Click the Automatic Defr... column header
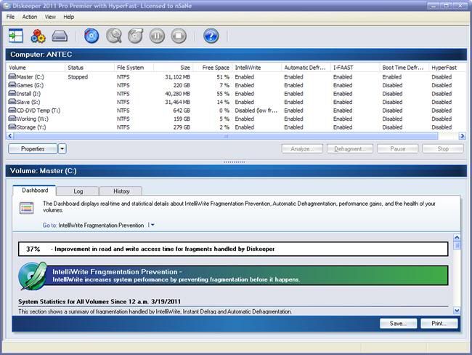 (306, 68)
